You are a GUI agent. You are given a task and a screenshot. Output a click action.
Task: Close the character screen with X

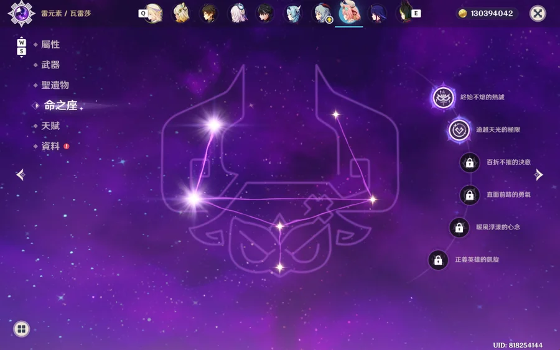point(538,14)
